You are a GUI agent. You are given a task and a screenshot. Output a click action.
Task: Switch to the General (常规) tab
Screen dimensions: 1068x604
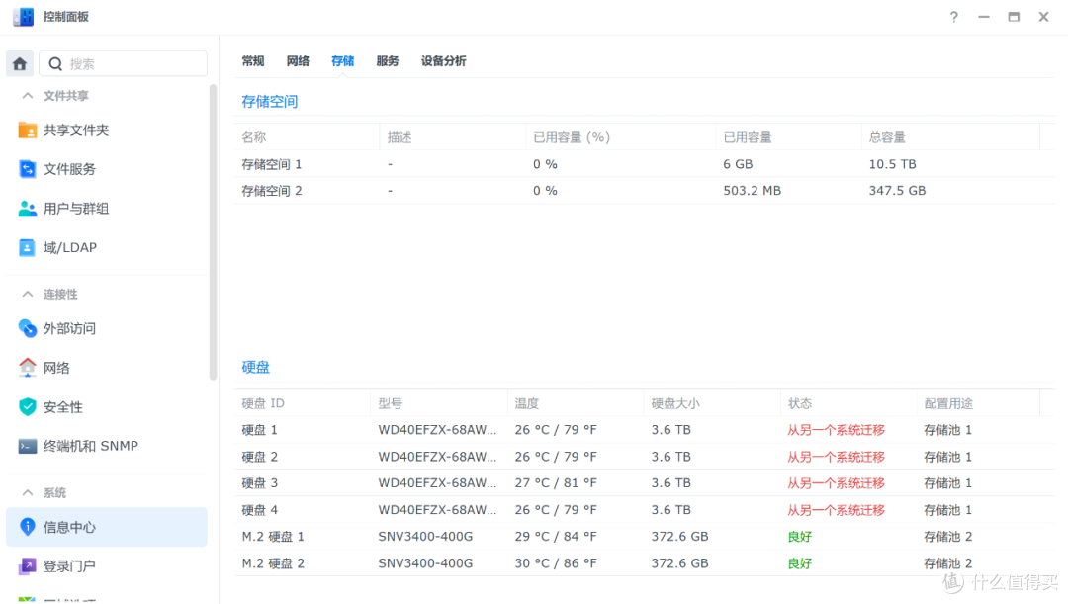253,61
